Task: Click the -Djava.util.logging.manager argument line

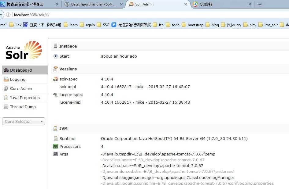Action: [168, 177]
